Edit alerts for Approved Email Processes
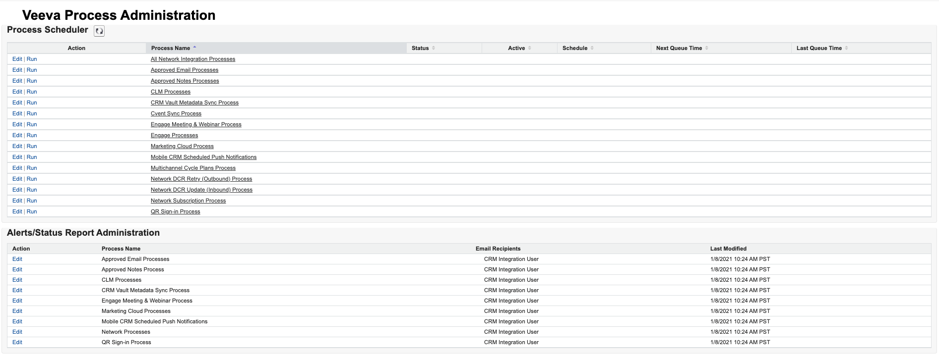 pos(17,259)
